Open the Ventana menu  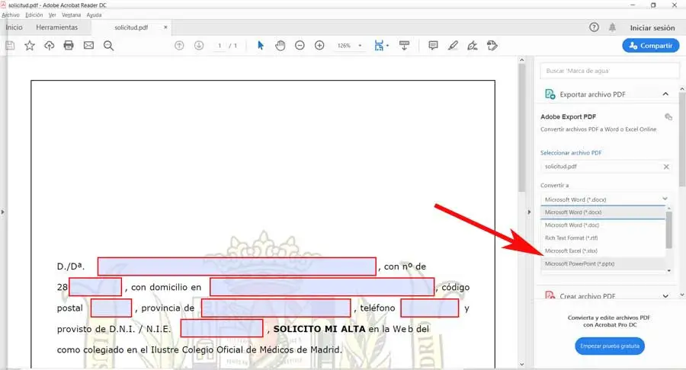pos(72,15)
